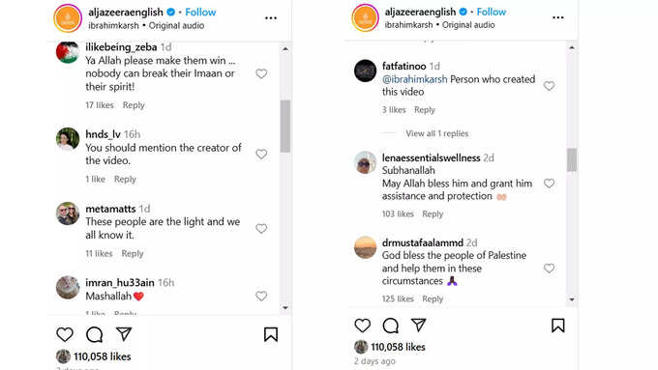This screenshot has height=370, width=658.
Task: Save the left post with the bookmark icon
Action: 271,334
